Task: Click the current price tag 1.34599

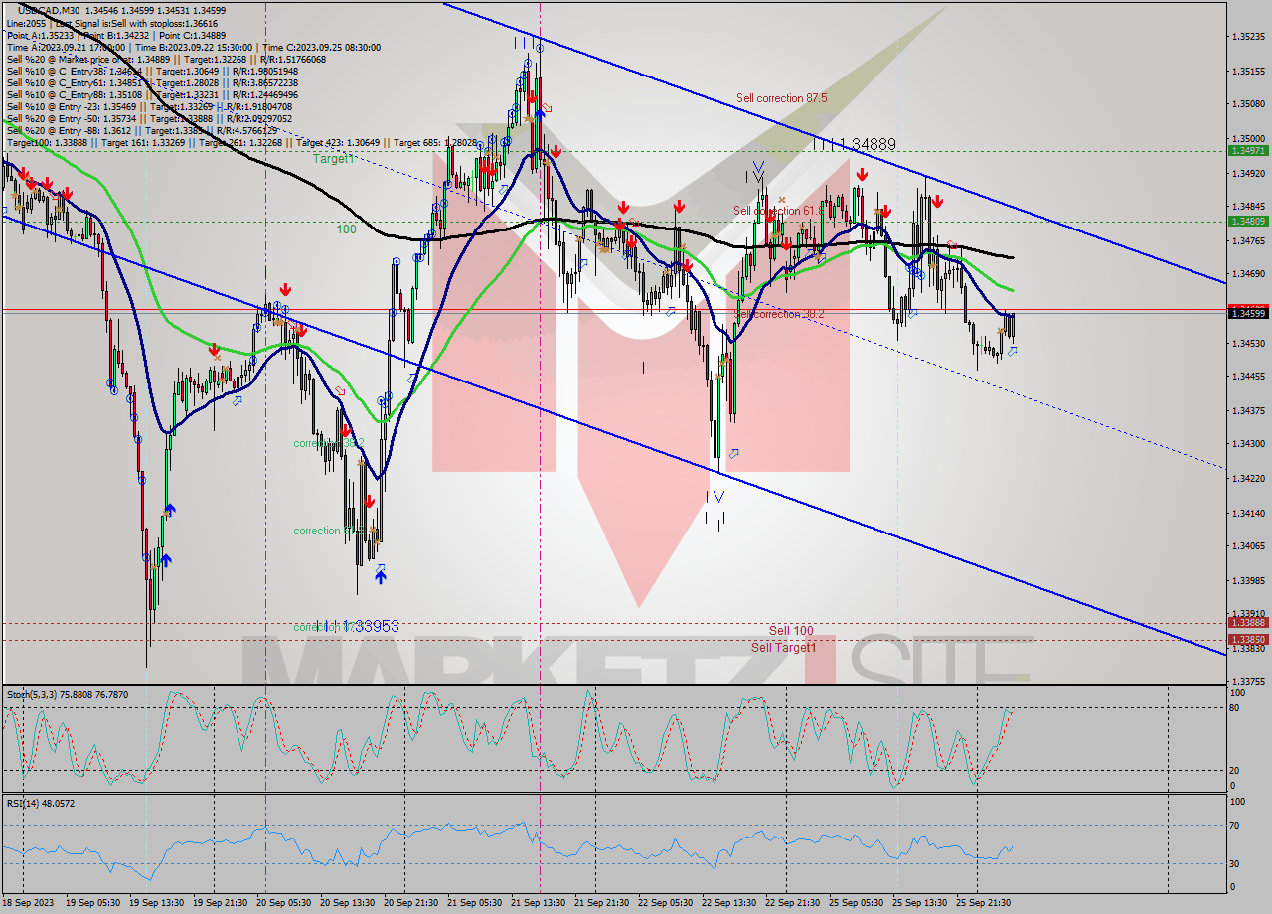Action: click(x=1247, y=313)
